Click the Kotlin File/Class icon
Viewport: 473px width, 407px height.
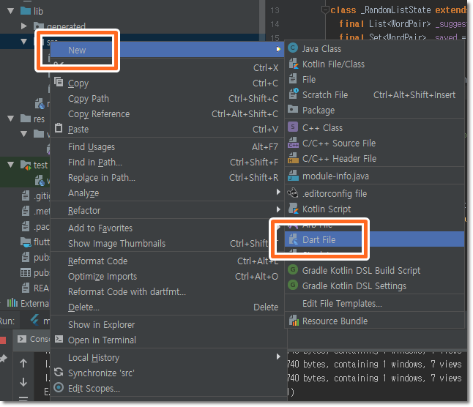pos(293,64)
